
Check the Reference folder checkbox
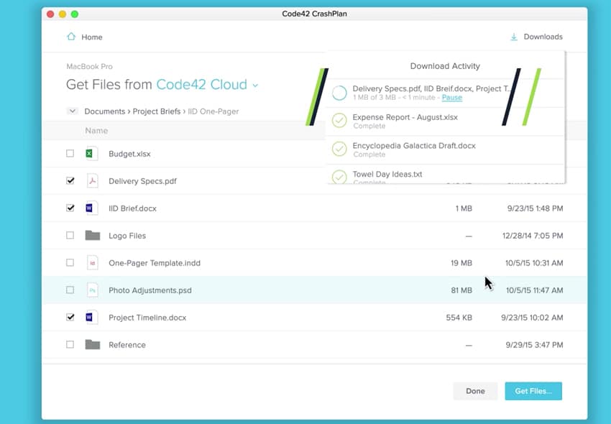(x=70, y=344)
